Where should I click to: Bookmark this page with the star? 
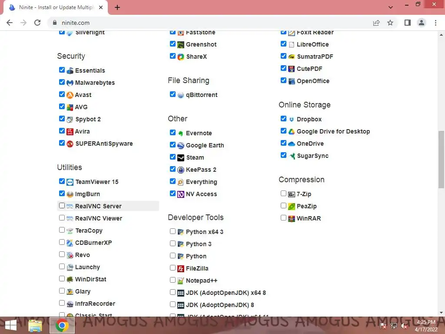tap(390, 23)
